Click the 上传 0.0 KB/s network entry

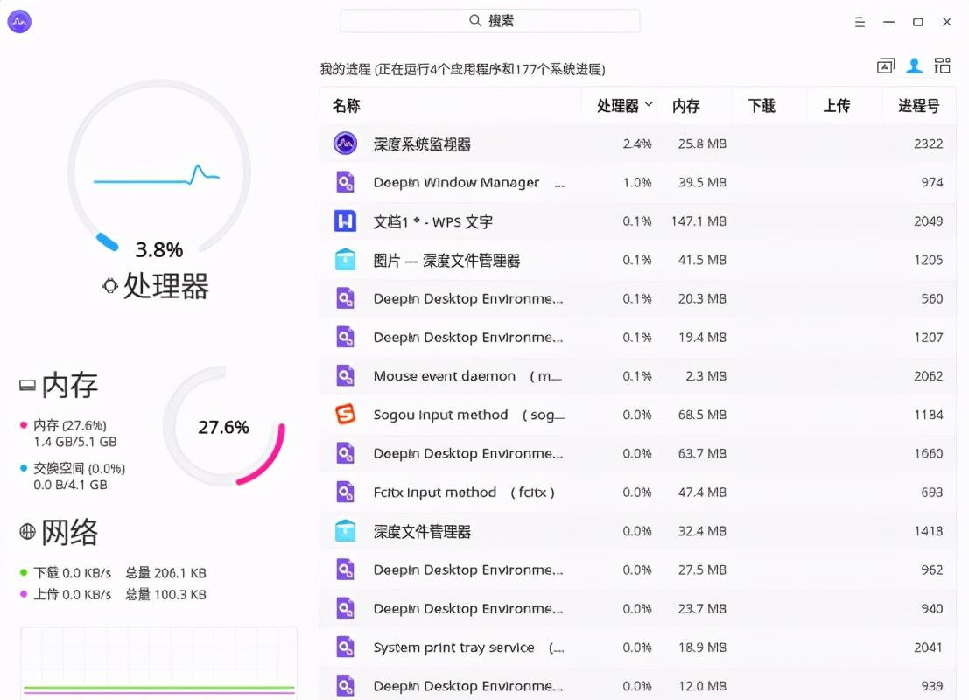[x=72, y=594]
